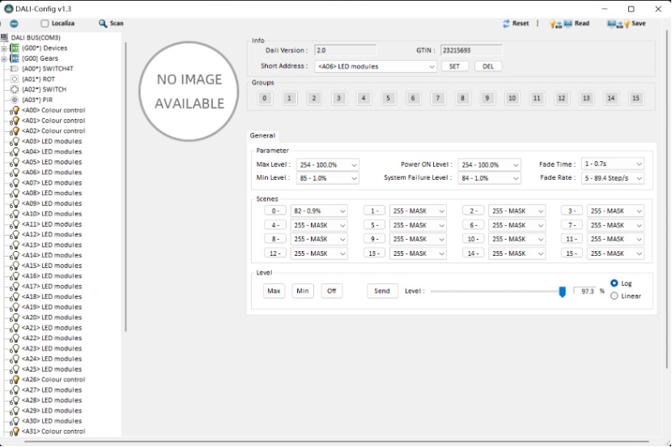Select the Linear radio button

click(x=615, y=296)
